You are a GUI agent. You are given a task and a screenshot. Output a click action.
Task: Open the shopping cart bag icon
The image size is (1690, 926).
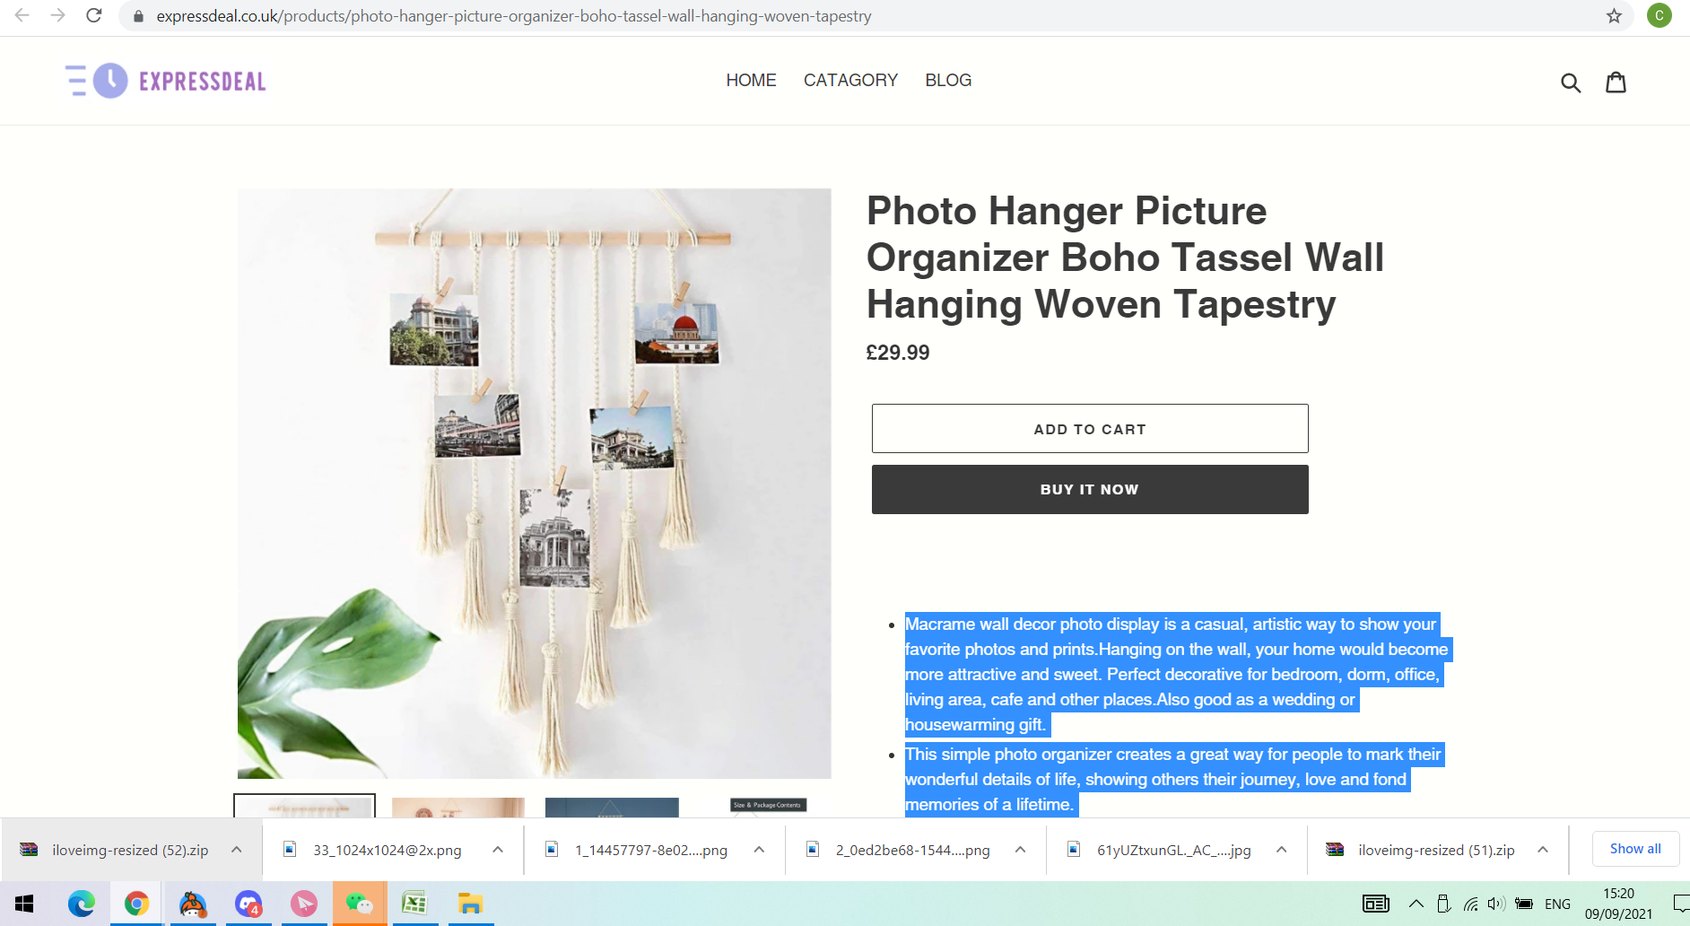(x=1616, y=82)
